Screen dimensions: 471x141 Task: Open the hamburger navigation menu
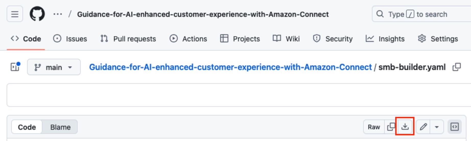tap(15, 14)
